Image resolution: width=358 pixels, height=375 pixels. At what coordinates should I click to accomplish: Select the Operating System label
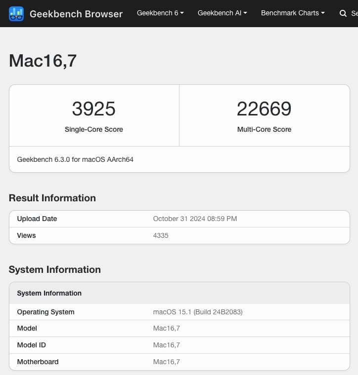[x=45, y=312]
